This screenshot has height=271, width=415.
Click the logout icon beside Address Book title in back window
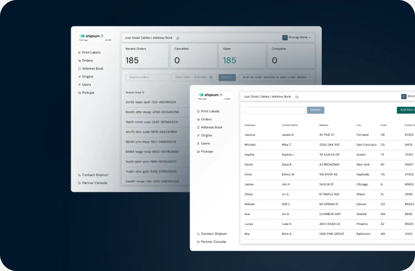[178, 38]
